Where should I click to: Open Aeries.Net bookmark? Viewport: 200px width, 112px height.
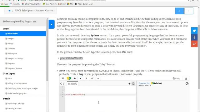[15, 4]
